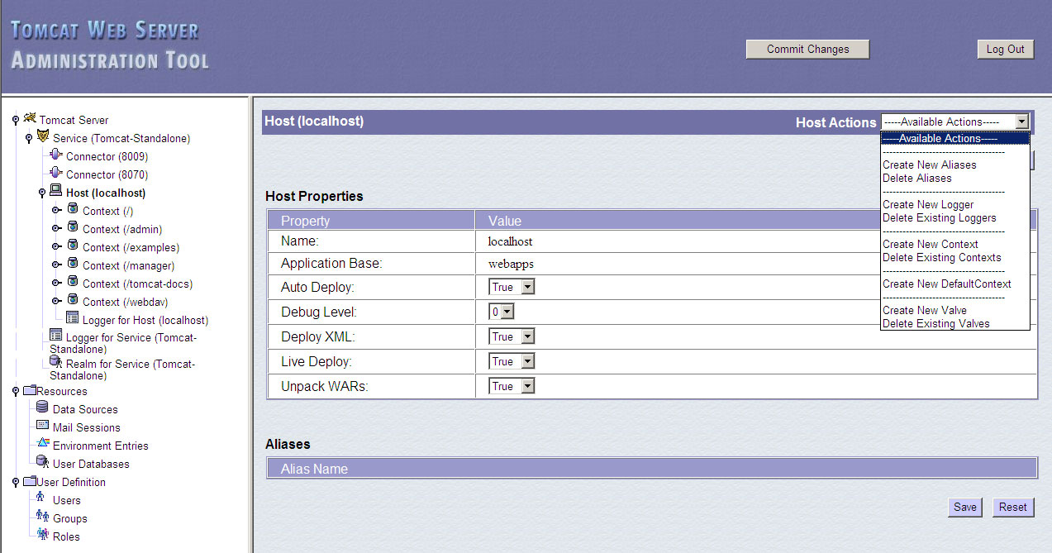
Task: Open the Auto Deploy dropdown
Action: click(512, 287)
